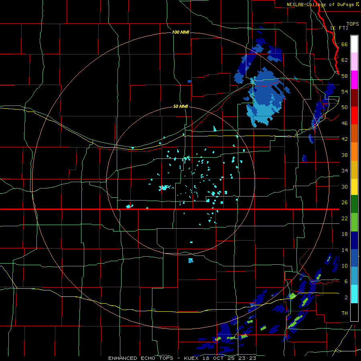Click the magenta legend swatch
361x361 pixels.
click(354, 80)
